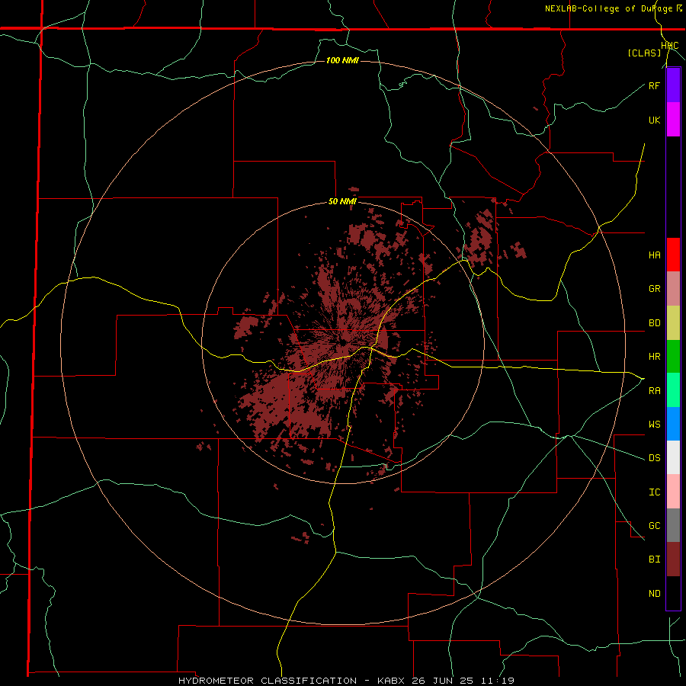Click the GC legend label

pyautogui.click(x=654, y=526)
